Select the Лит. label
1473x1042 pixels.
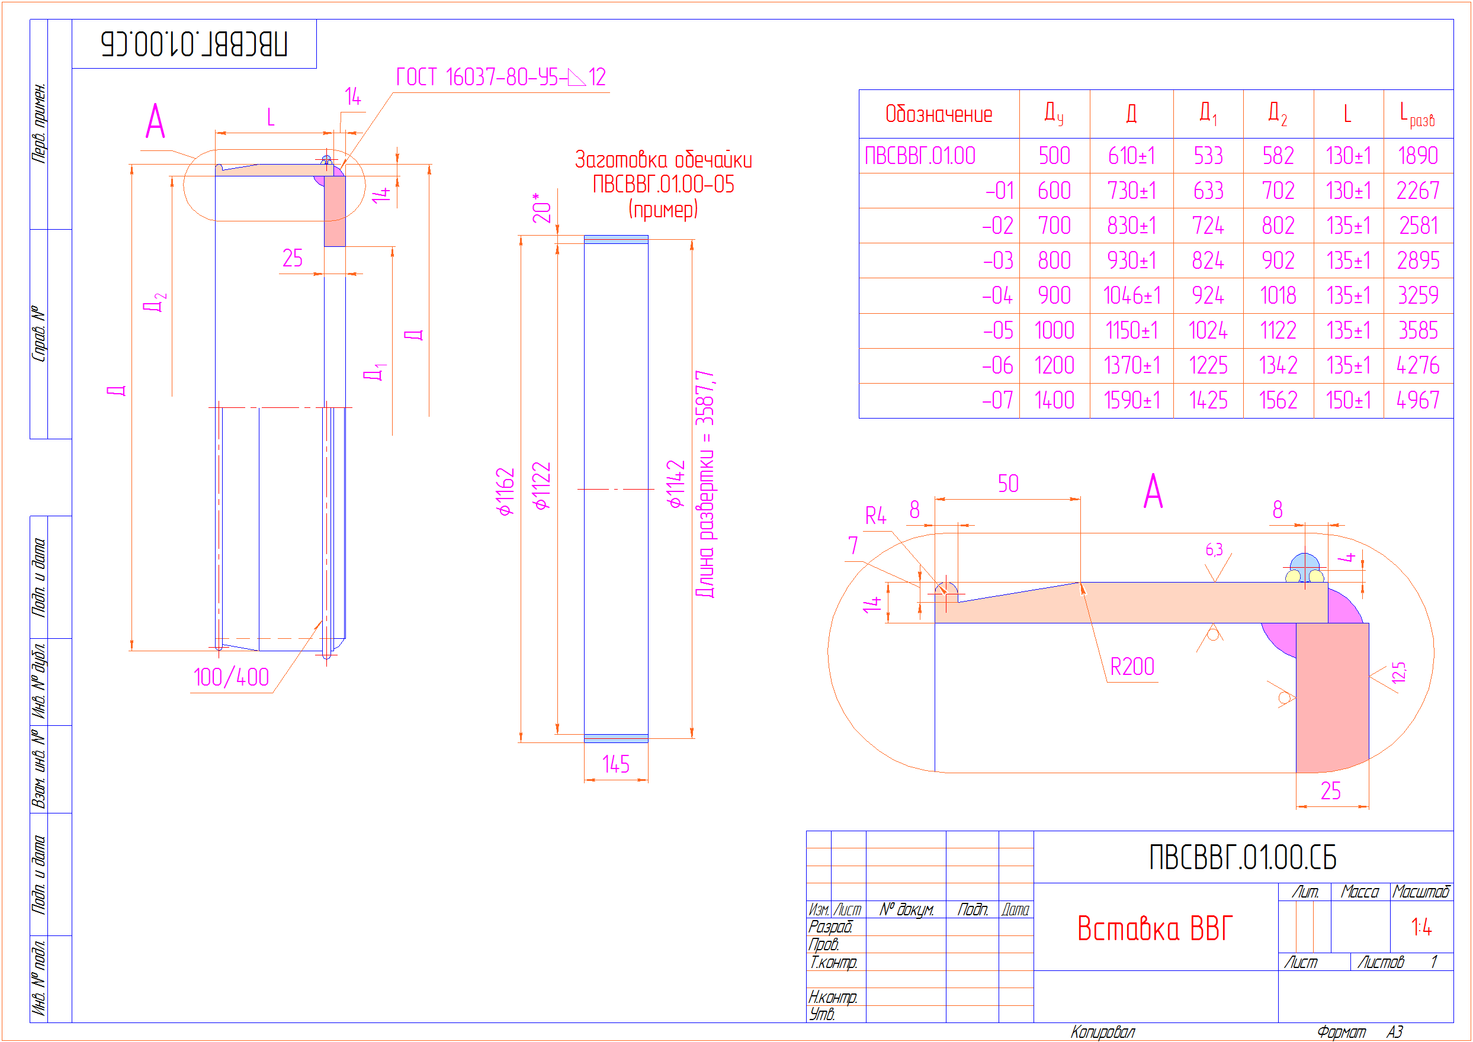click(x=1305, y=892)
